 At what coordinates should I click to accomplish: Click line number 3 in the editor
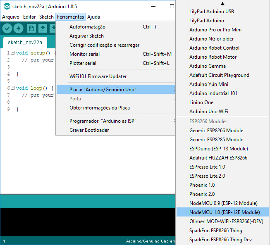point(8,67)
